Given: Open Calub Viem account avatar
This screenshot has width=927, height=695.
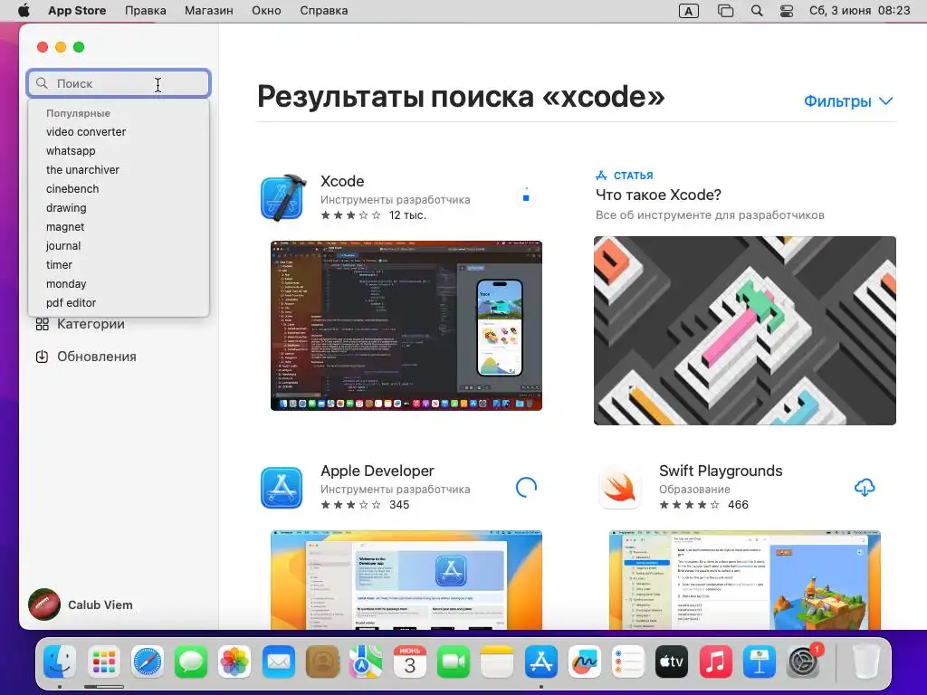Looking at the screenshot, I should coord(44,605).
